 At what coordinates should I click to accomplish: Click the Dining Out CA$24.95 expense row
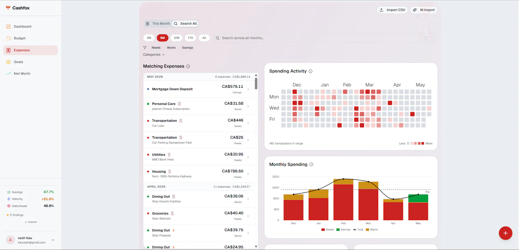pyautogui.click(x=199, y=245)
